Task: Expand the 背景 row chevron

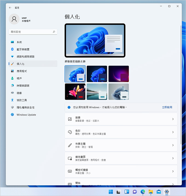Action: [173, 119]
